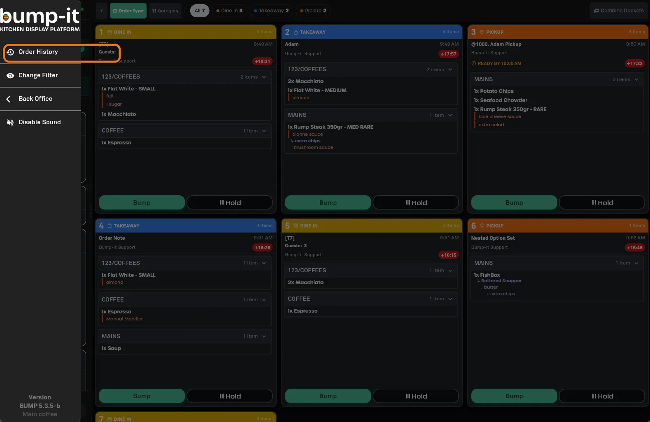Click the +15:46 timer badge on docket 6
The height and width of the screenshot is (422, 650).
click(x=634, y=248)
